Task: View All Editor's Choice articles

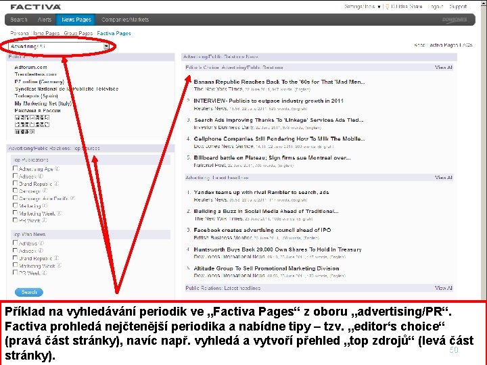Action: coord(444,68)
